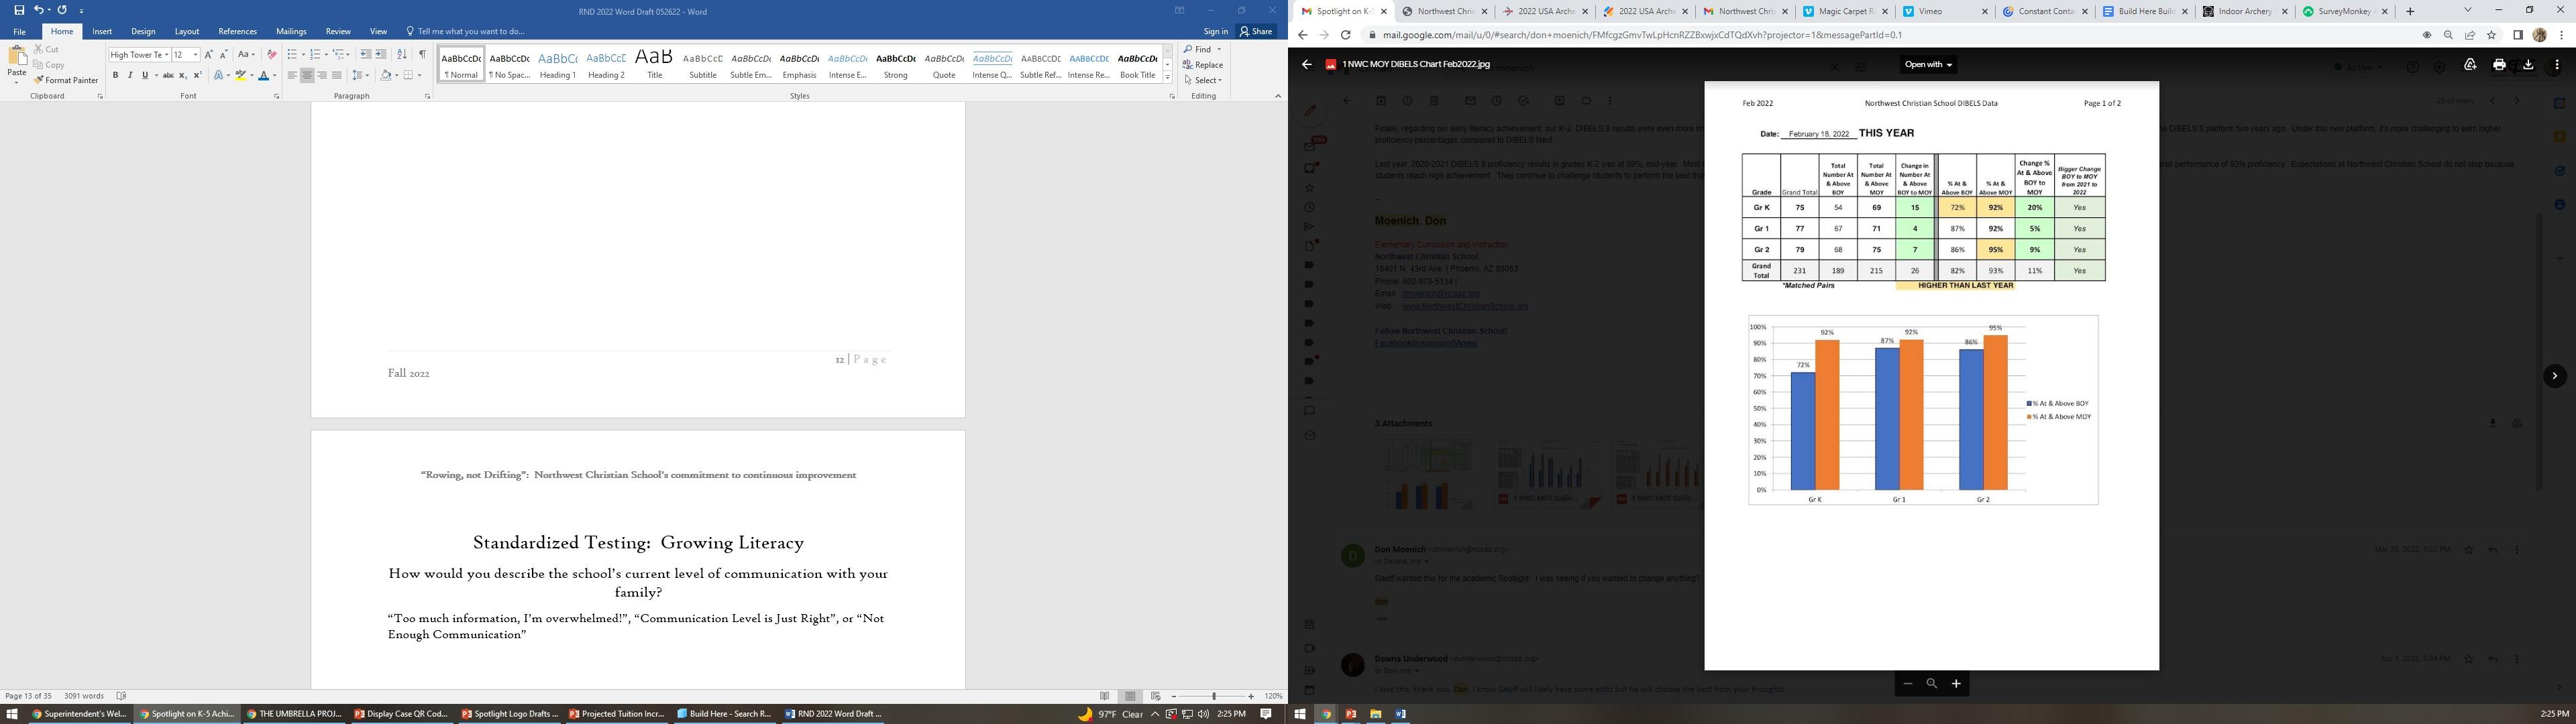Go back from the attachment preview
Image resolution: width=2576 pixels, height=724 pixels.
pos(1306,65)
